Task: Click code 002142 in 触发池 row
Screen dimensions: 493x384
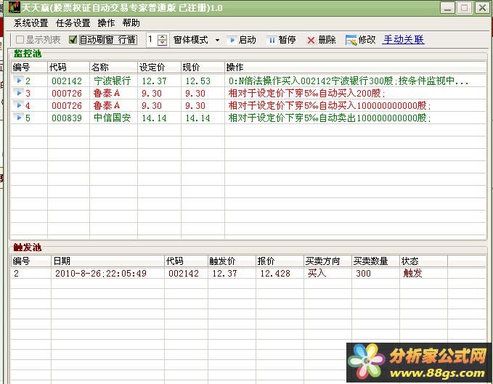Action: click(x=183, y=274)
